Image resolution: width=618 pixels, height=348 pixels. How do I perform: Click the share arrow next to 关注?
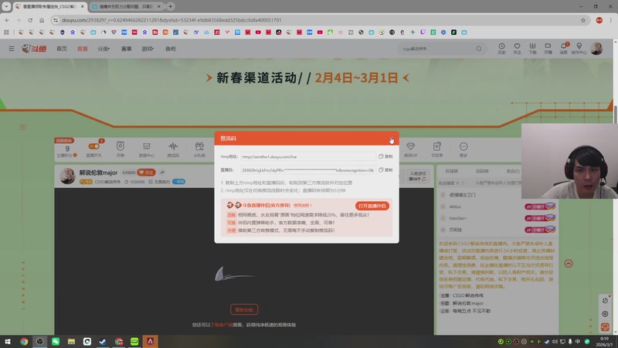point(162,172)
